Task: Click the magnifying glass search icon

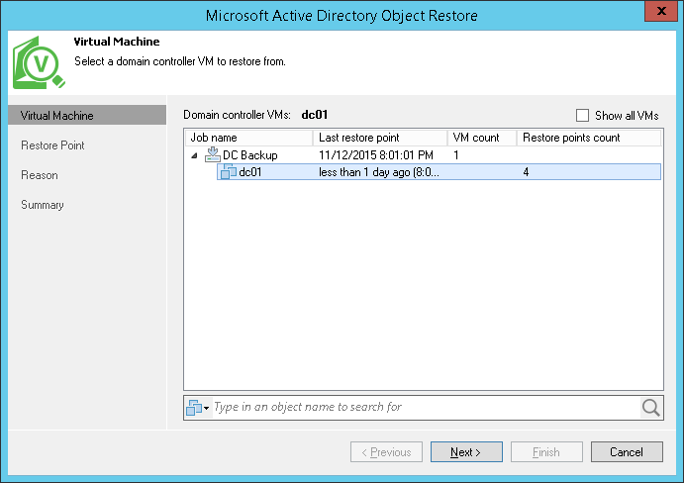Action: point(650,407)
